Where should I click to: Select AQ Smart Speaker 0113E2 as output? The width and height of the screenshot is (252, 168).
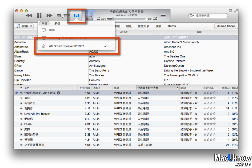coord(66,46)
